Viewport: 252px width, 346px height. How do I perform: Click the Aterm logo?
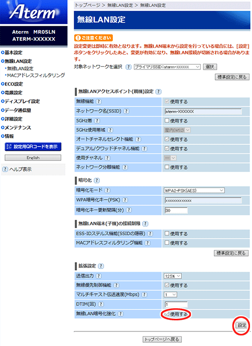point(34,12)
